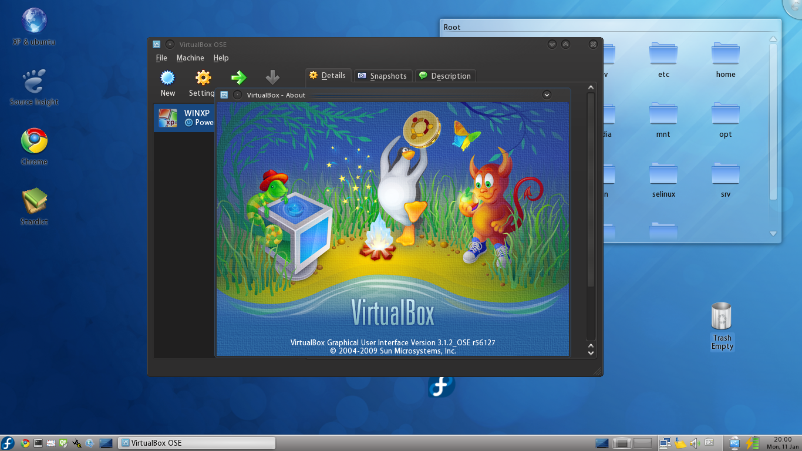Viewport: 802px width, 451px height.
Task: Start the VM with the green arrow
Action: [x=238, y=78]
